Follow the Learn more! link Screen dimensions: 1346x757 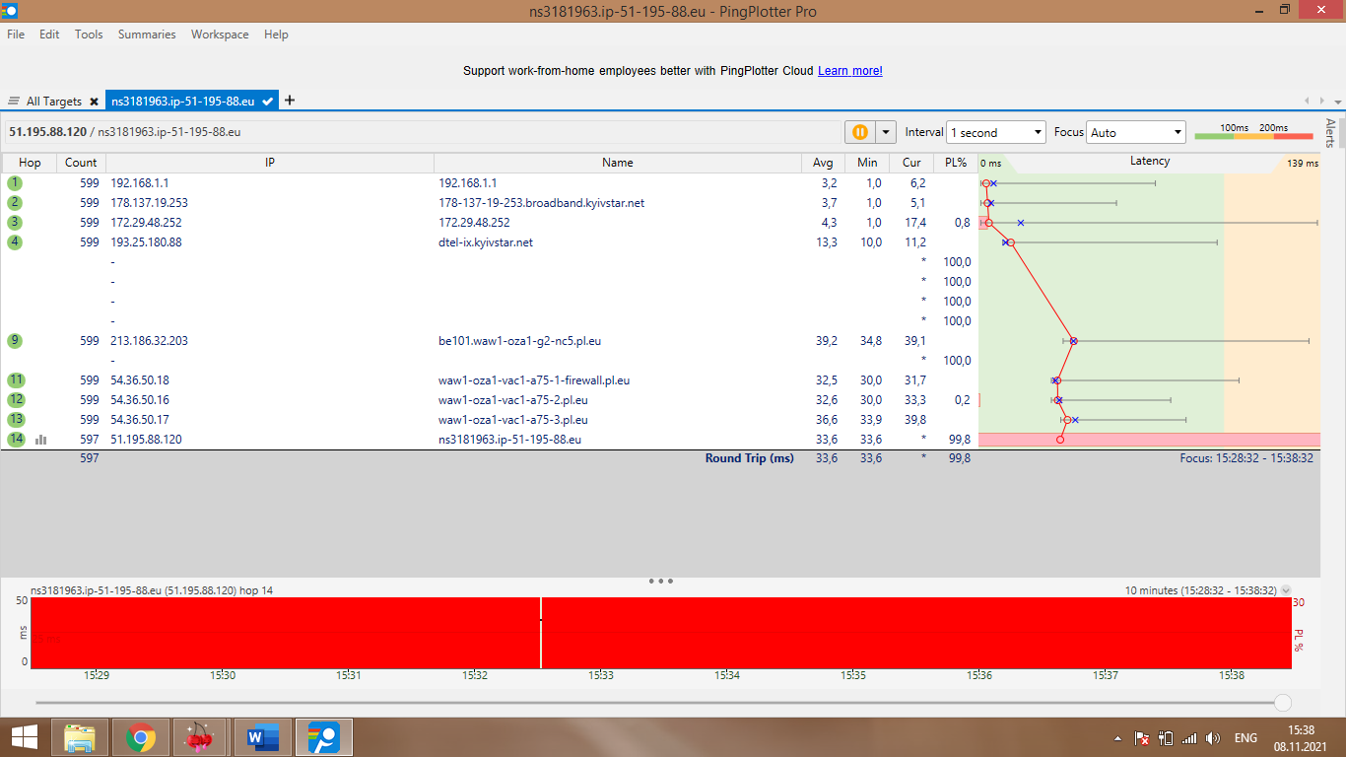click(x=850, y=71)
